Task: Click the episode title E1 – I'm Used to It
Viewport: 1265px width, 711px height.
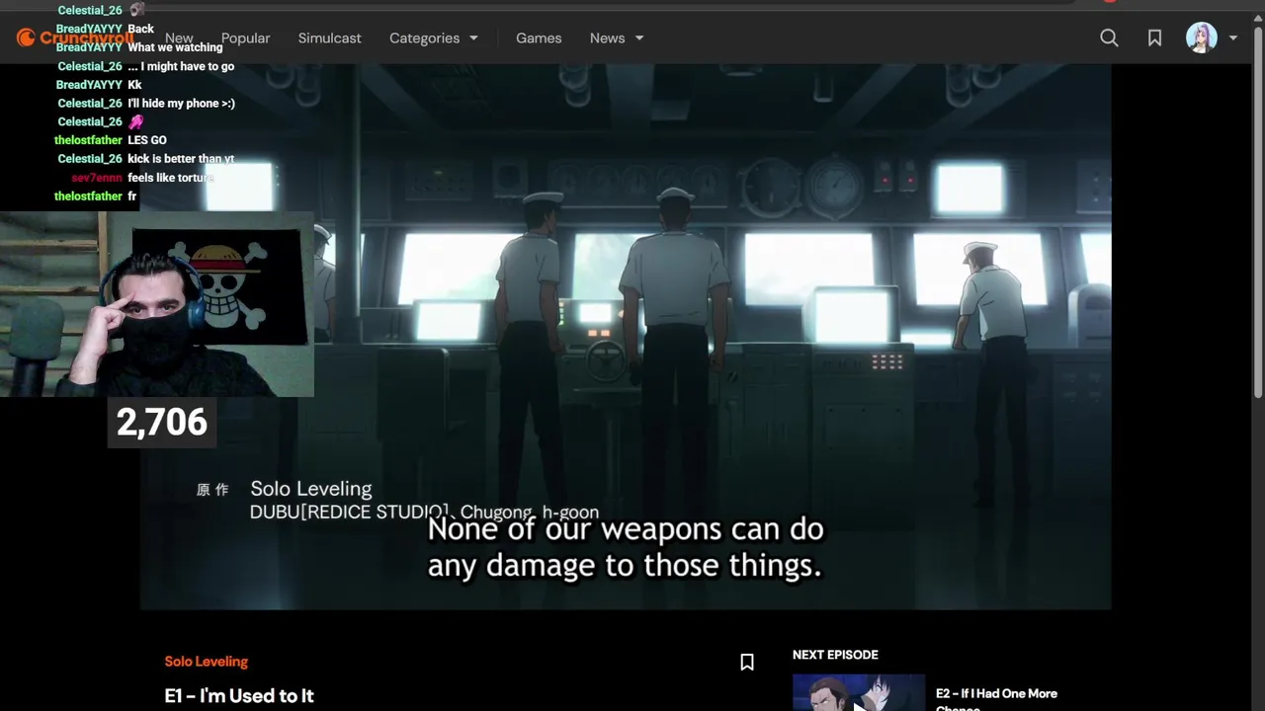Action: 239,695
